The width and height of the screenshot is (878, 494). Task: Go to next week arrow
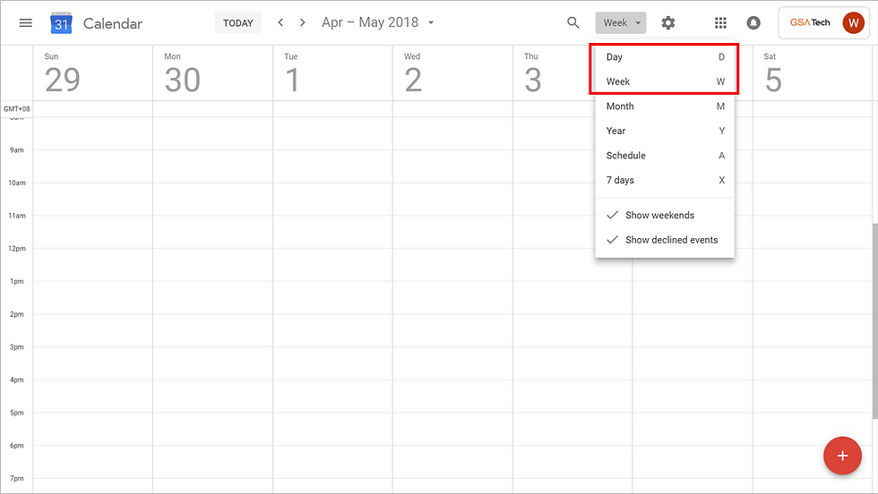click(x=303, y=22)
